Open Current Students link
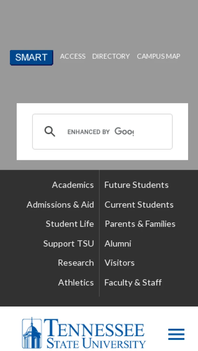The image size is (198, 351). point(139,205)
